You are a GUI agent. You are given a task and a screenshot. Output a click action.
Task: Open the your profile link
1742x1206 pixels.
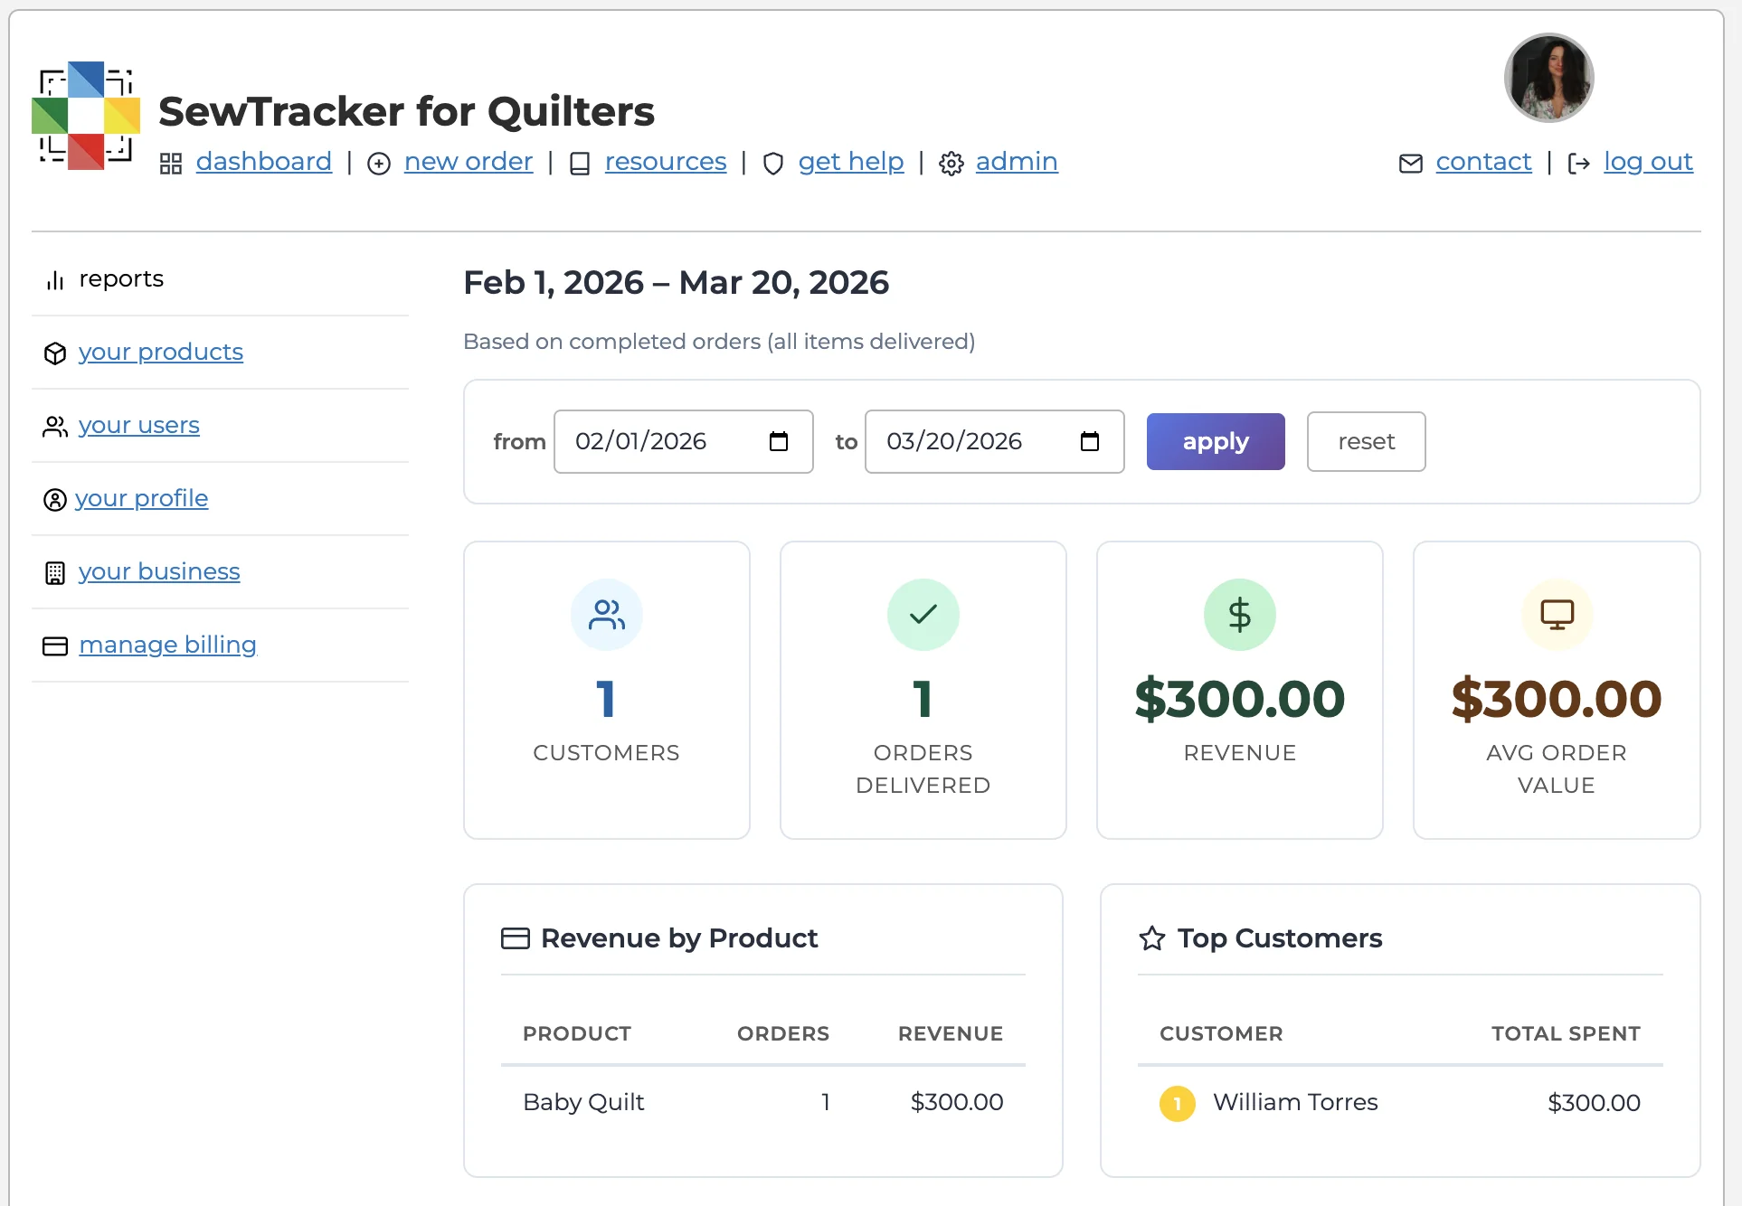tap(141, 498)
